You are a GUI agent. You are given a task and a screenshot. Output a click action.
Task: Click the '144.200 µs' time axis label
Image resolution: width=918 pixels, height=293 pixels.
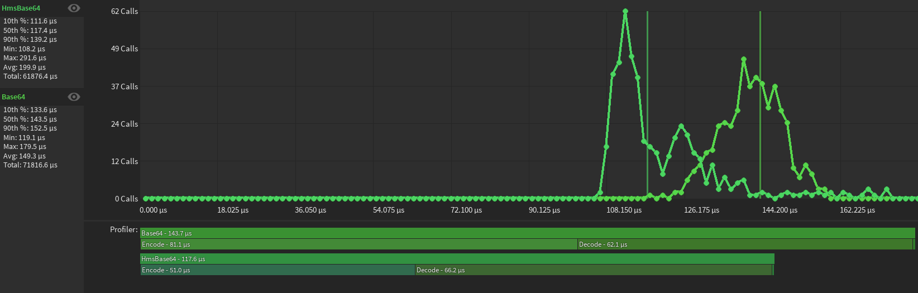pos(780,210)
